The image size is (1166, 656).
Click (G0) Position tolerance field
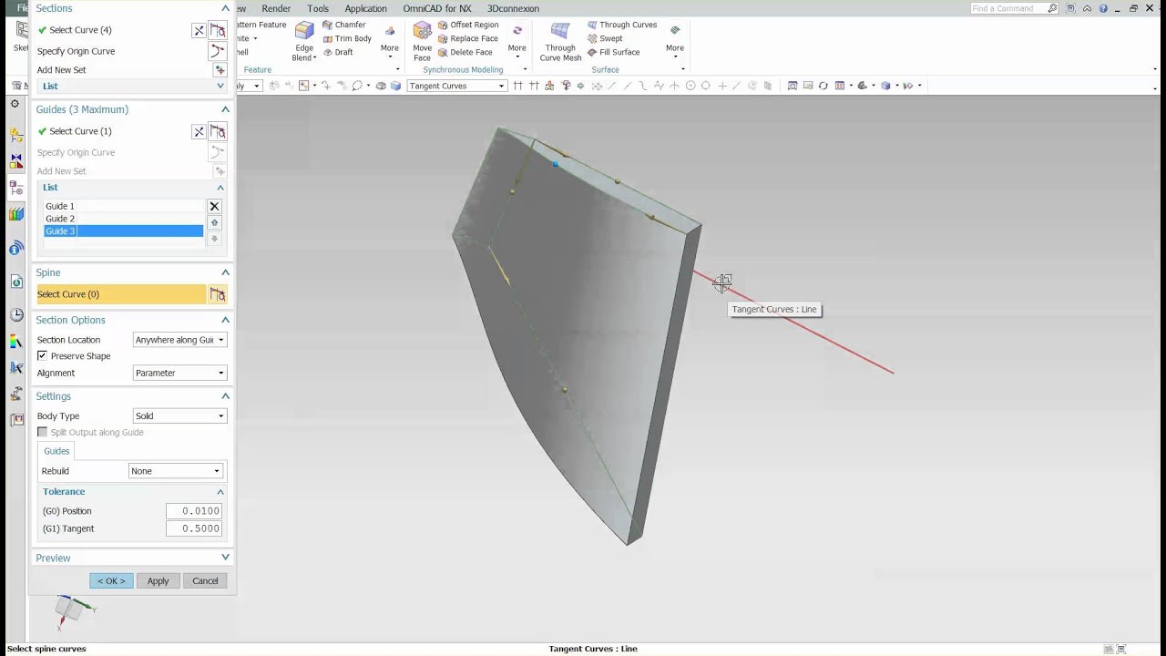[x=194, y=511]
